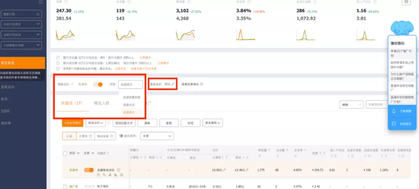Sort by 点击量 column arrow
The width and height of the screenshot is (419, 189).
pos(286,150)
